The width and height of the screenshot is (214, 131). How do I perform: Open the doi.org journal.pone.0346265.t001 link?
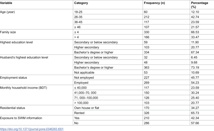[32, 129]
